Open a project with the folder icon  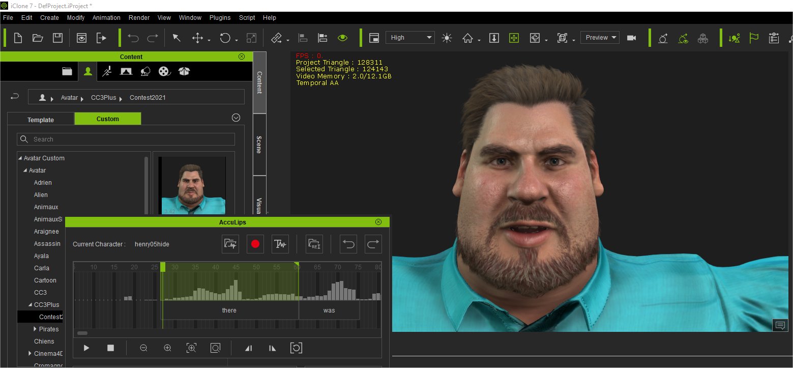coord(38,38)
